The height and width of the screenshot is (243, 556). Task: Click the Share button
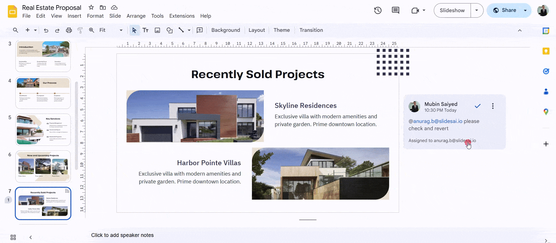[505, 10]
